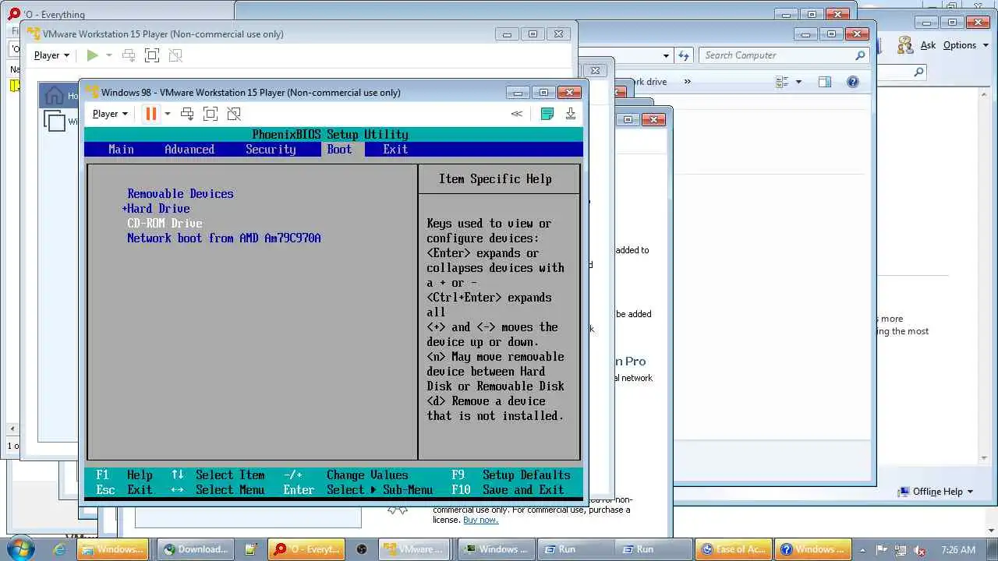Open address bar history dropdown in Explorer
This screenshot has height=561, width=998.
point(666,55)
